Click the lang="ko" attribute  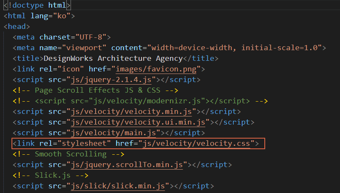51,16
